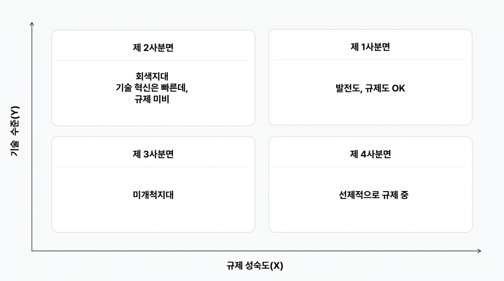Select the 제 4사분면 card title
Image resolution: width=504 pixels, height=281 pixels.
[x=370, y=154]
